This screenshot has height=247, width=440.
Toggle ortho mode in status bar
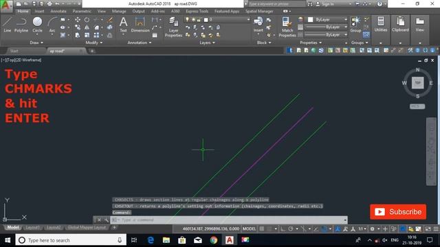pyautogui.click(x=283, y=228)
